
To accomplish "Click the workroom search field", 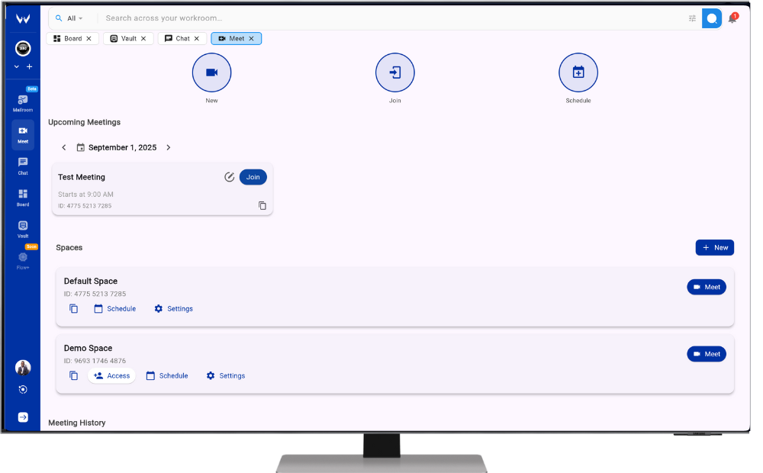I will click(x=381, y=18).
